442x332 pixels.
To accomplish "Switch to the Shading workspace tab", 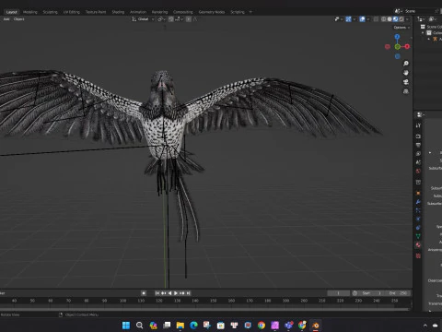I will pyautogui.click(x=118, y=12).
